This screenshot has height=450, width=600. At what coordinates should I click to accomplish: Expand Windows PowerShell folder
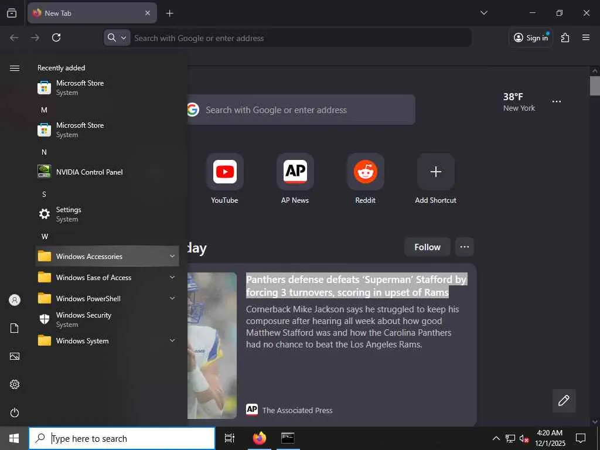107,298
